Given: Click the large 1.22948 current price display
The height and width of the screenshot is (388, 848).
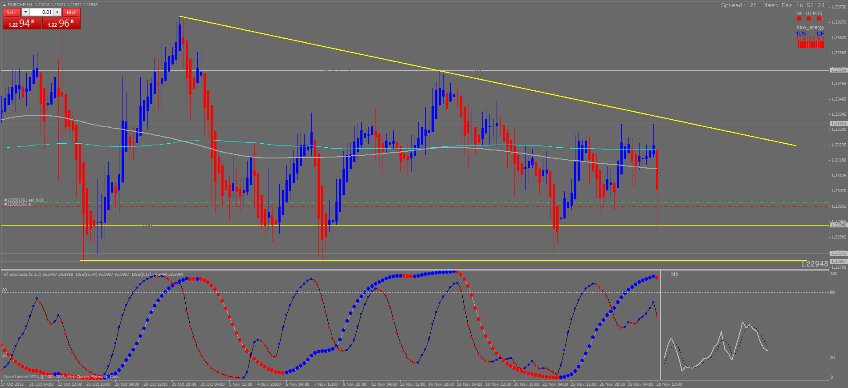Looking at the screenshot, I should click(x=814, y=264).
